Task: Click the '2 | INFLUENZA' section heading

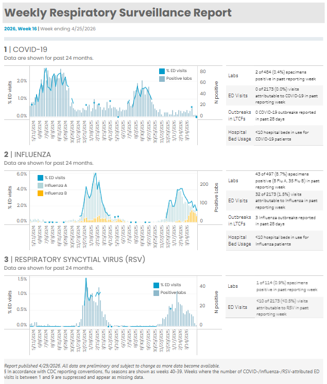Action: [x=27, y=154]
